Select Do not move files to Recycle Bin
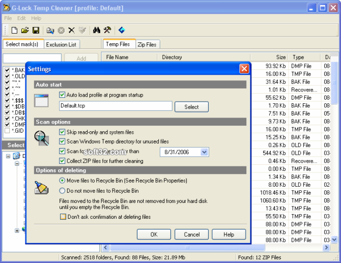Image resolution: width=341 pixels, height=263 pixels. pyautogui.click(x=62, y=191)
